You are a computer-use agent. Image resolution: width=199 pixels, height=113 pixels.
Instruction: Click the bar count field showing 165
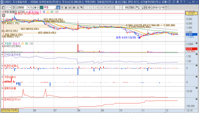(x=126, y=8)
